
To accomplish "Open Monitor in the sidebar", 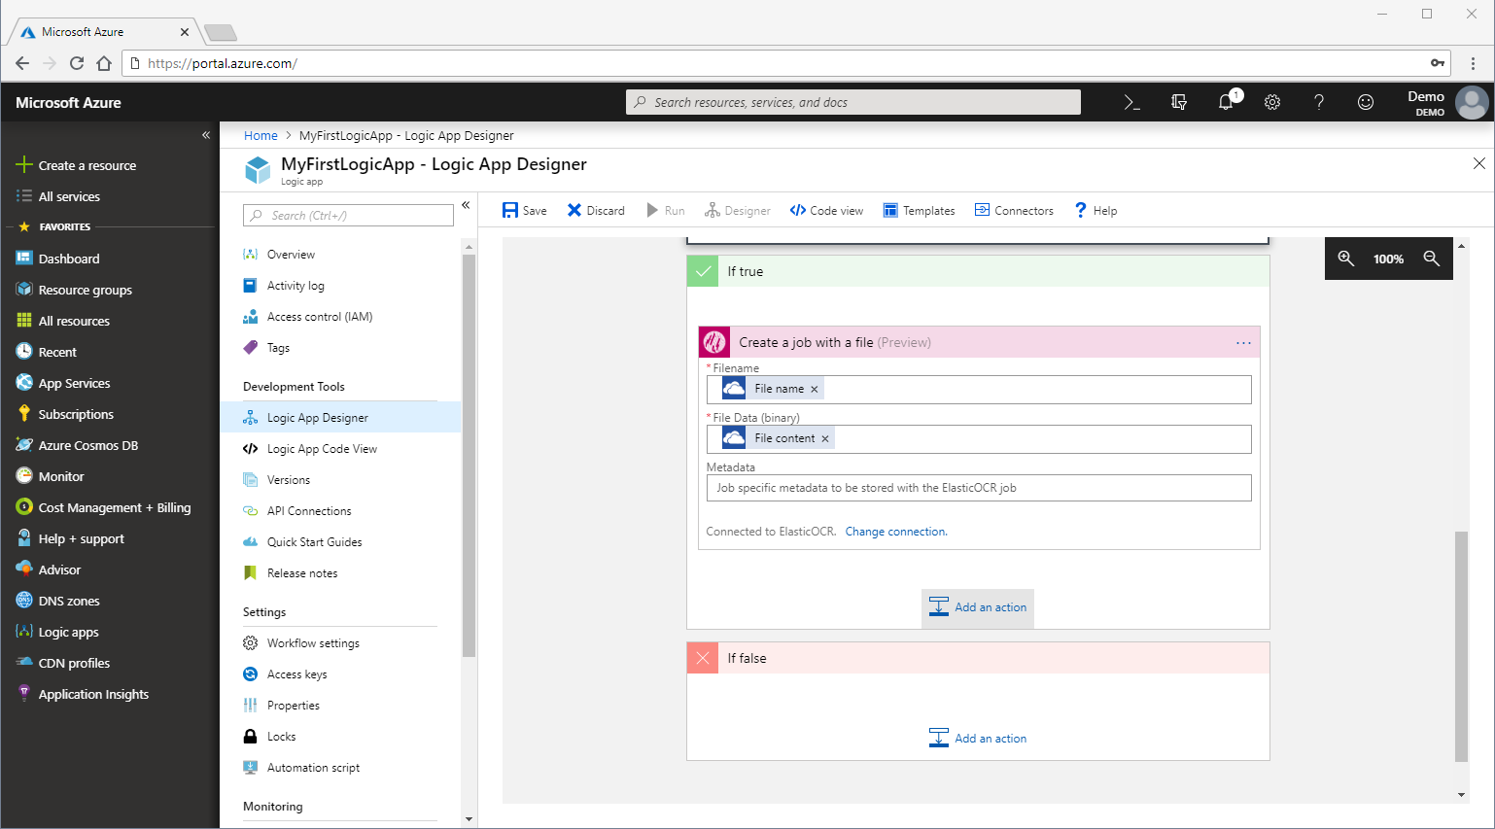I will (51, 476).
